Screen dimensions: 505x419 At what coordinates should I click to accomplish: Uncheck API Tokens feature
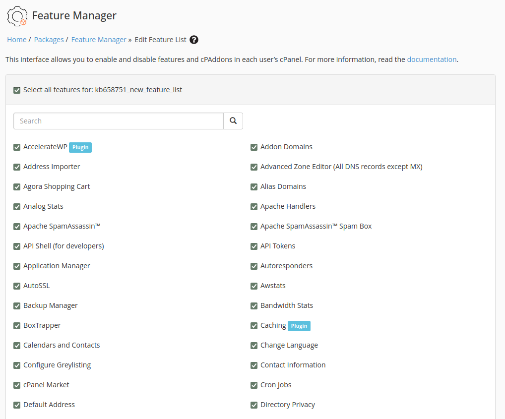[x=254, y=246]
